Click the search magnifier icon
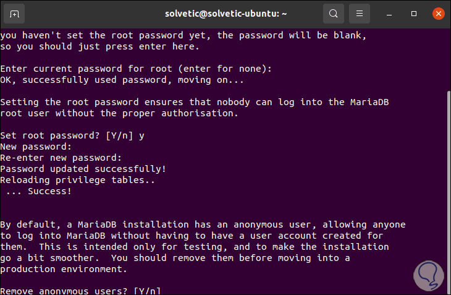451x295 pixels. (x=334, y=13)
